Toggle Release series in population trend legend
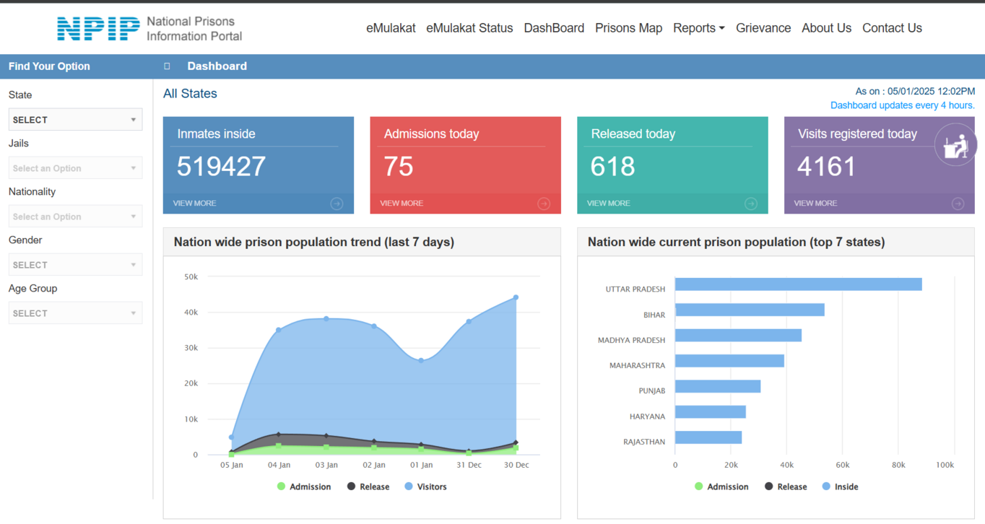985x524 pixels. click(368, 486)
